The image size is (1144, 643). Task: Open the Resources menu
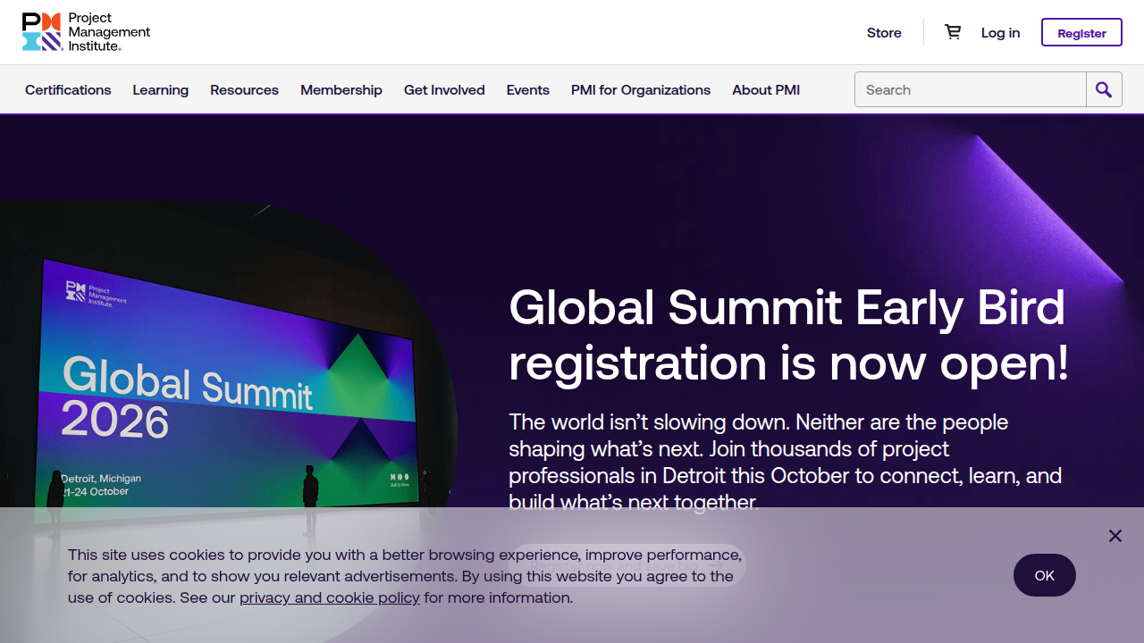pos(244,89)
